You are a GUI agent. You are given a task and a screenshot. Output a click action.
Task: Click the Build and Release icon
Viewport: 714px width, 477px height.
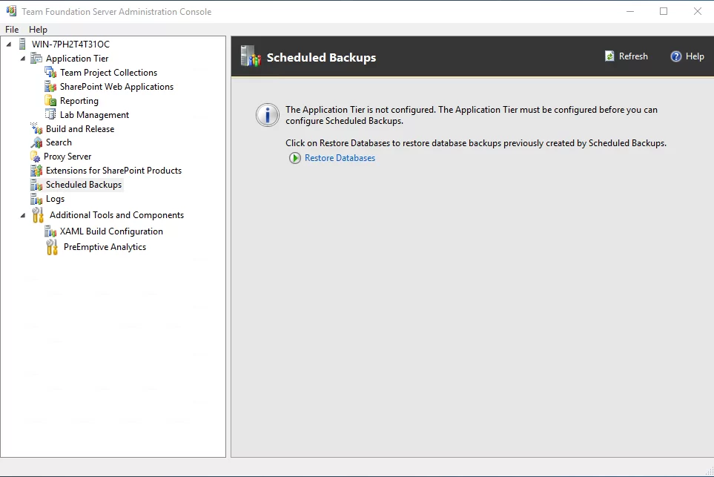36,129
